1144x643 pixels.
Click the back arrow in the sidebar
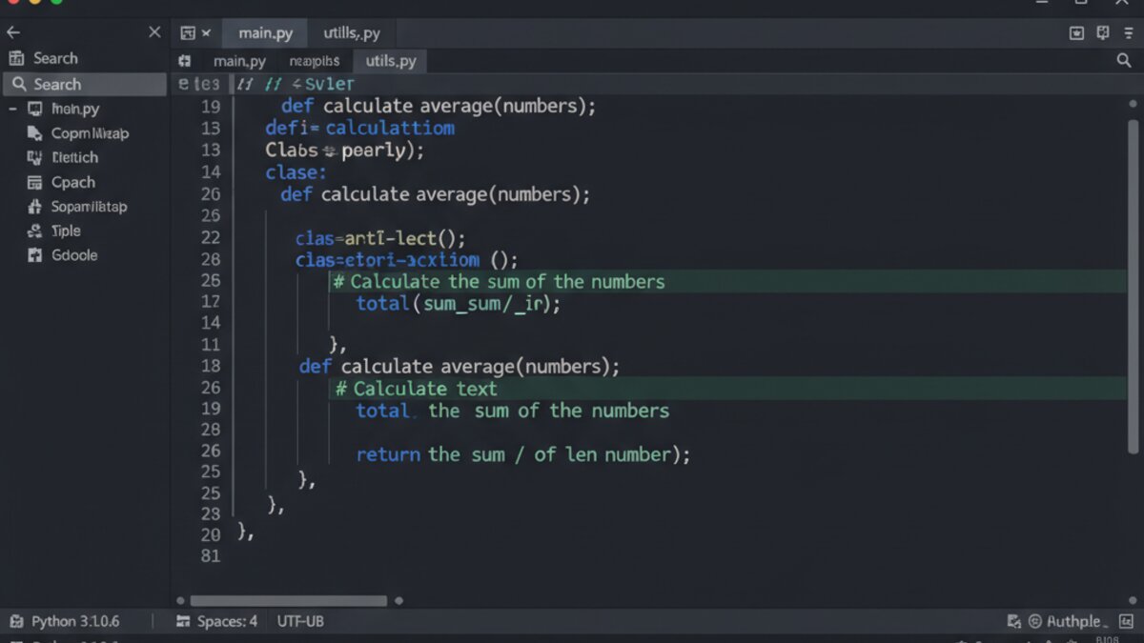13,32
